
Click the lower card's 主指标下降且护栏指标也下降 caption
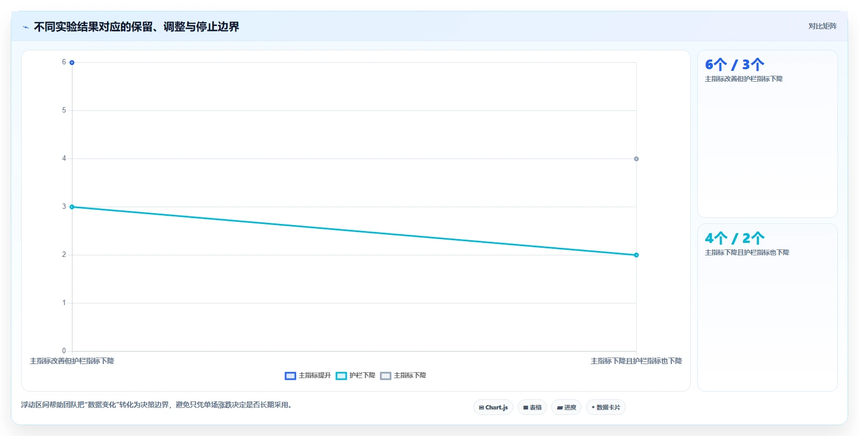[x=747, y=253]
